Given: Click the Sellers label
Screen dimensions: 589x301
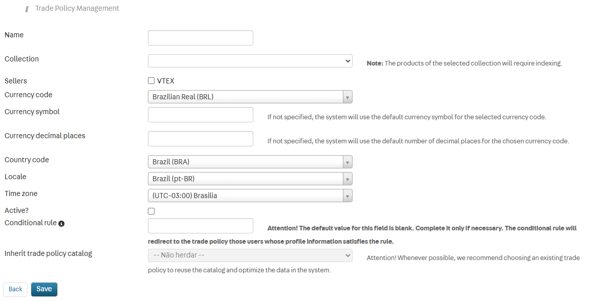Looking at the screenshot, I should [16, 81].
